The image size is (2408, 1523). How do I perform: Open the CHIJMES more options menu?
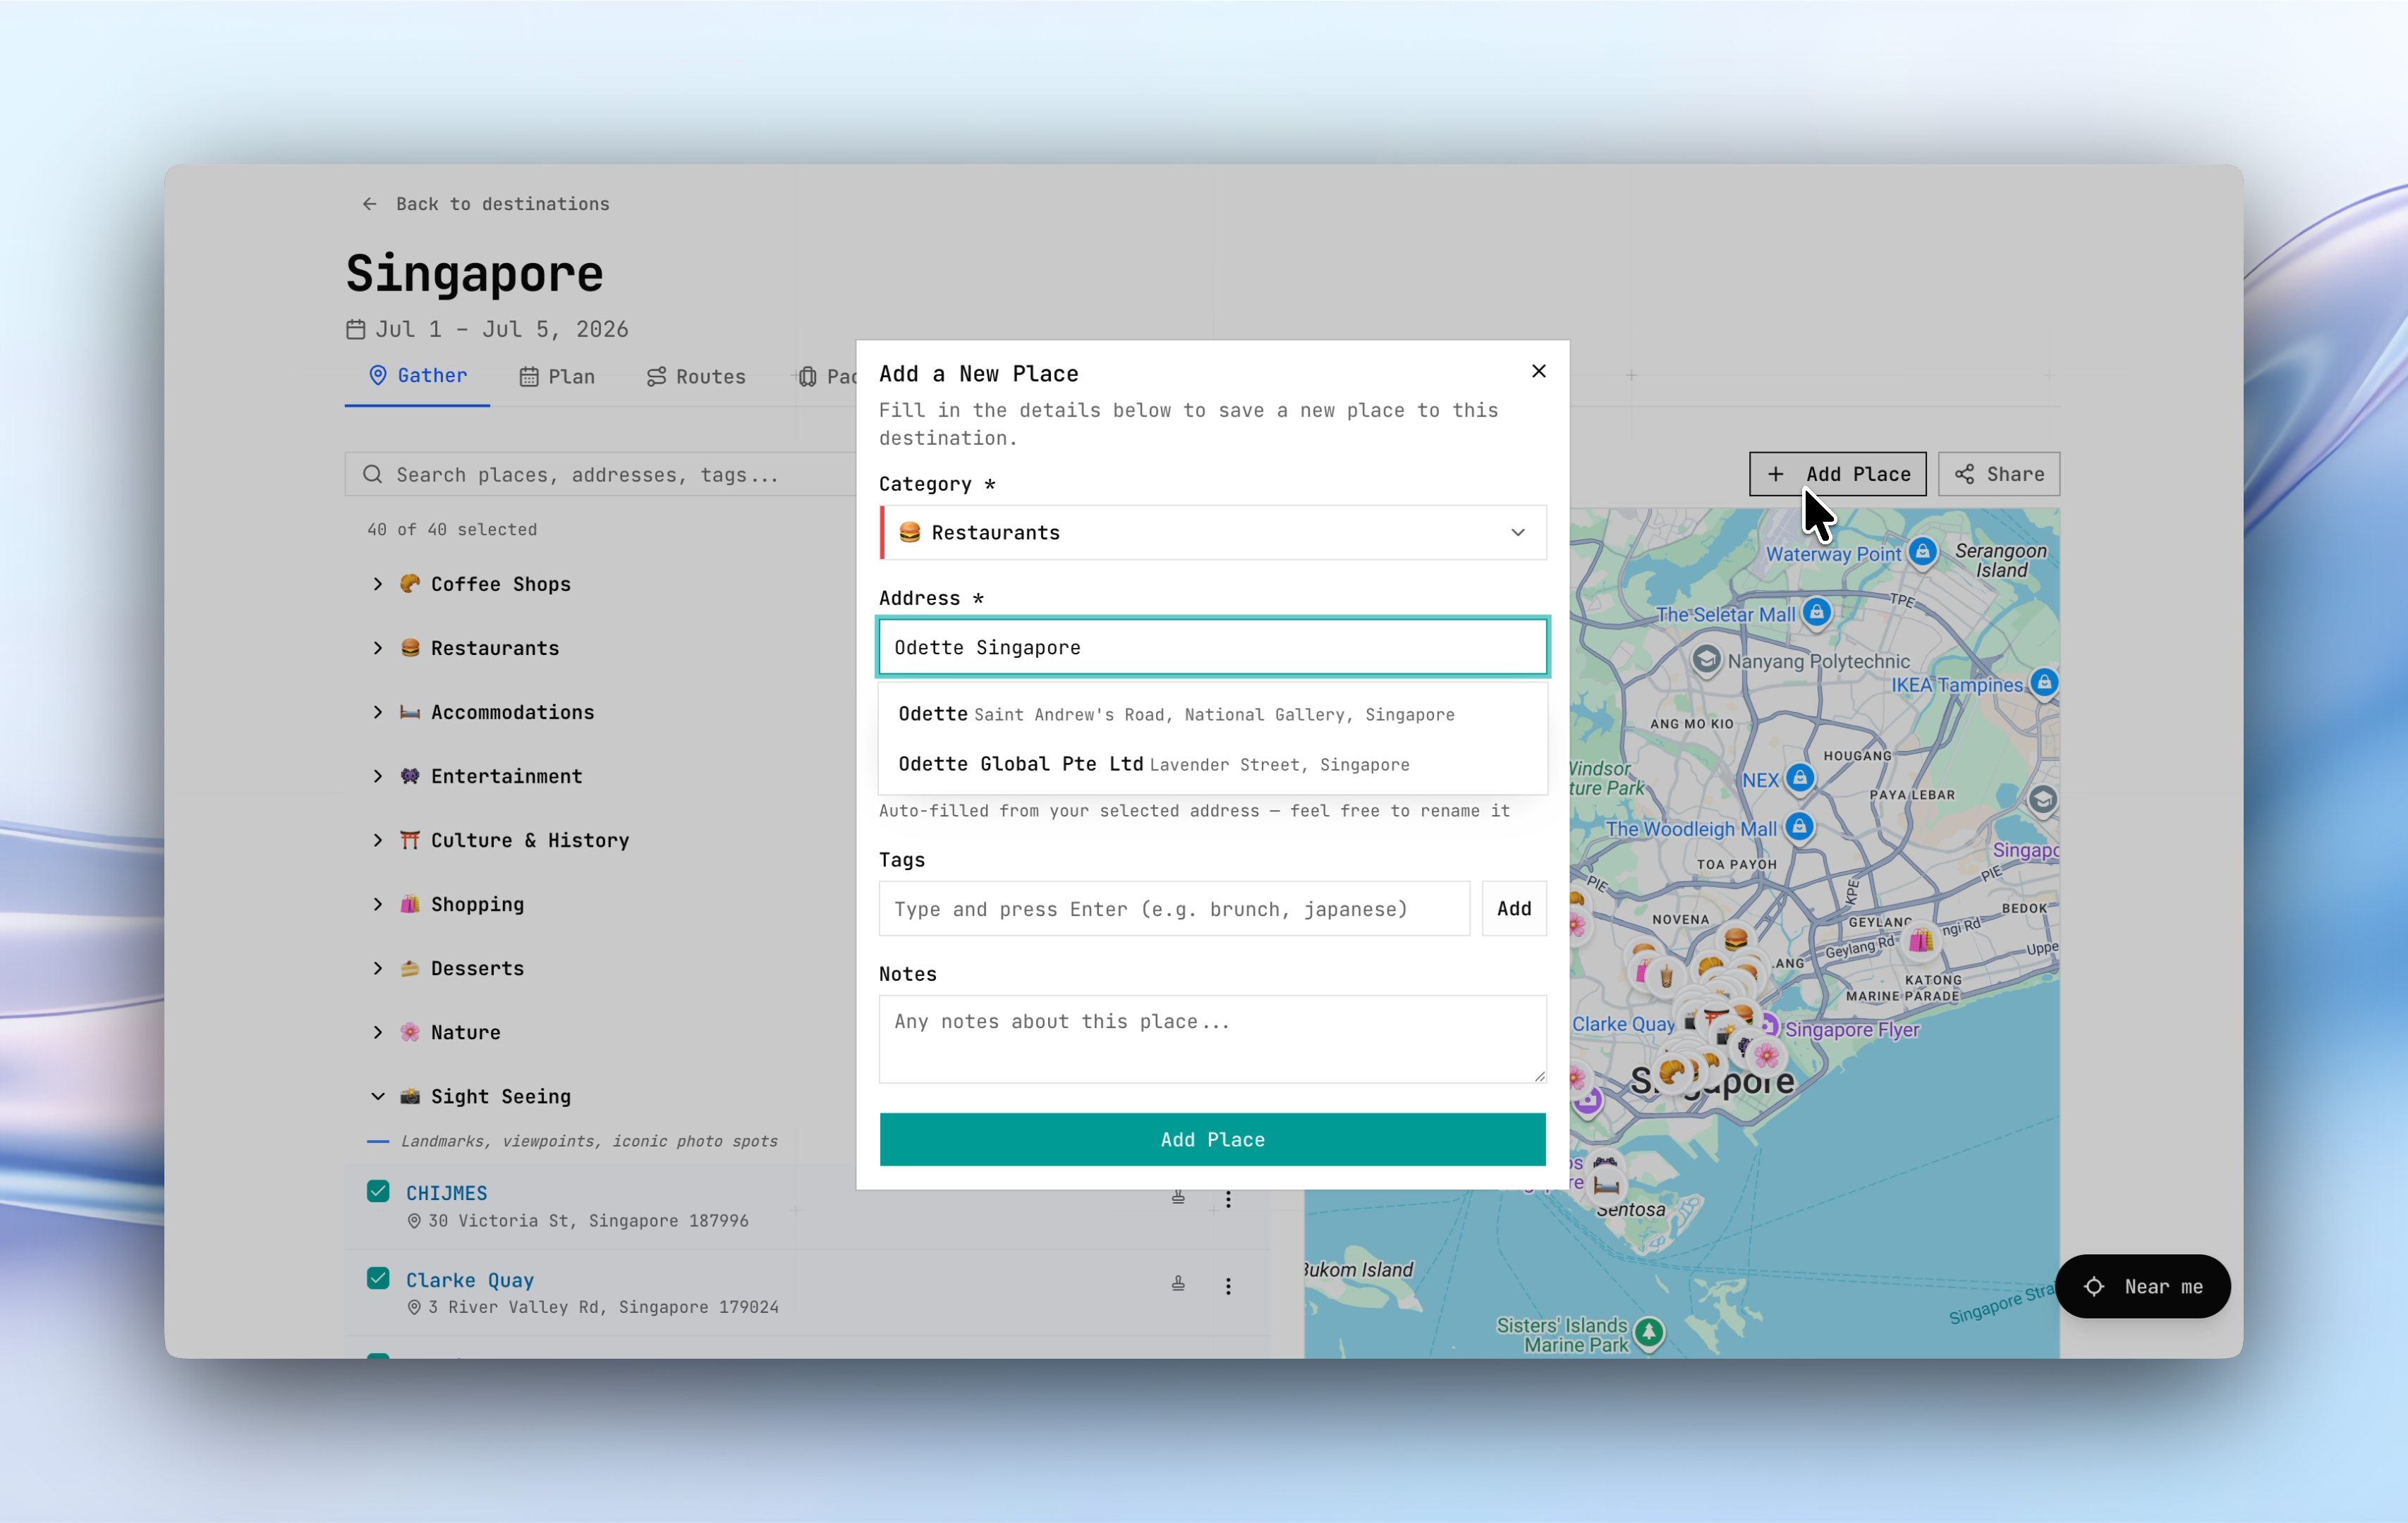[x=1228, y=1198]
